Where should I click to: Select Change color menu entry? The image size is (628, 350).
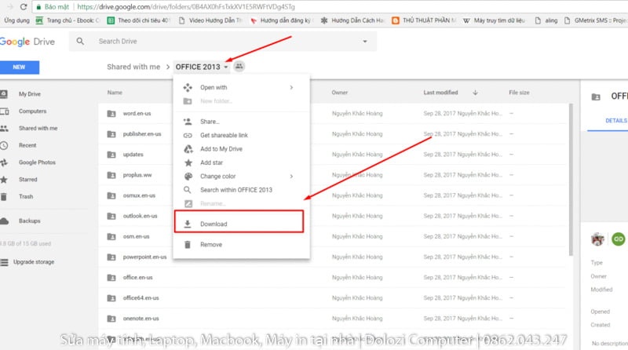tap(242, 177)
